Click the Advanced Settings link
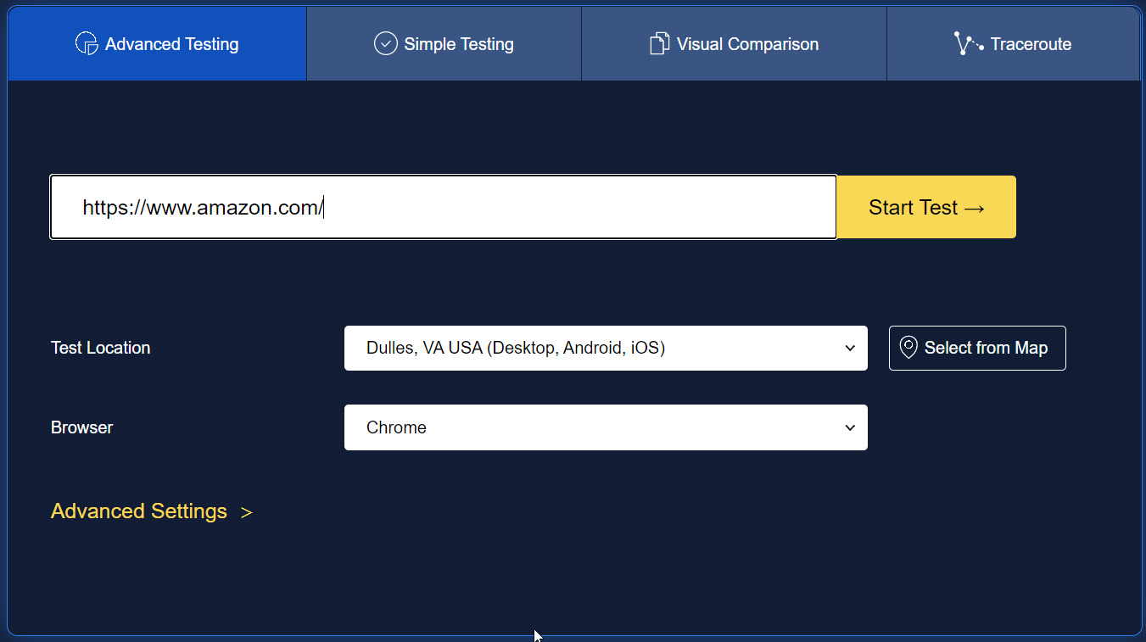The image size is (1146, 642). coord(138,511)
